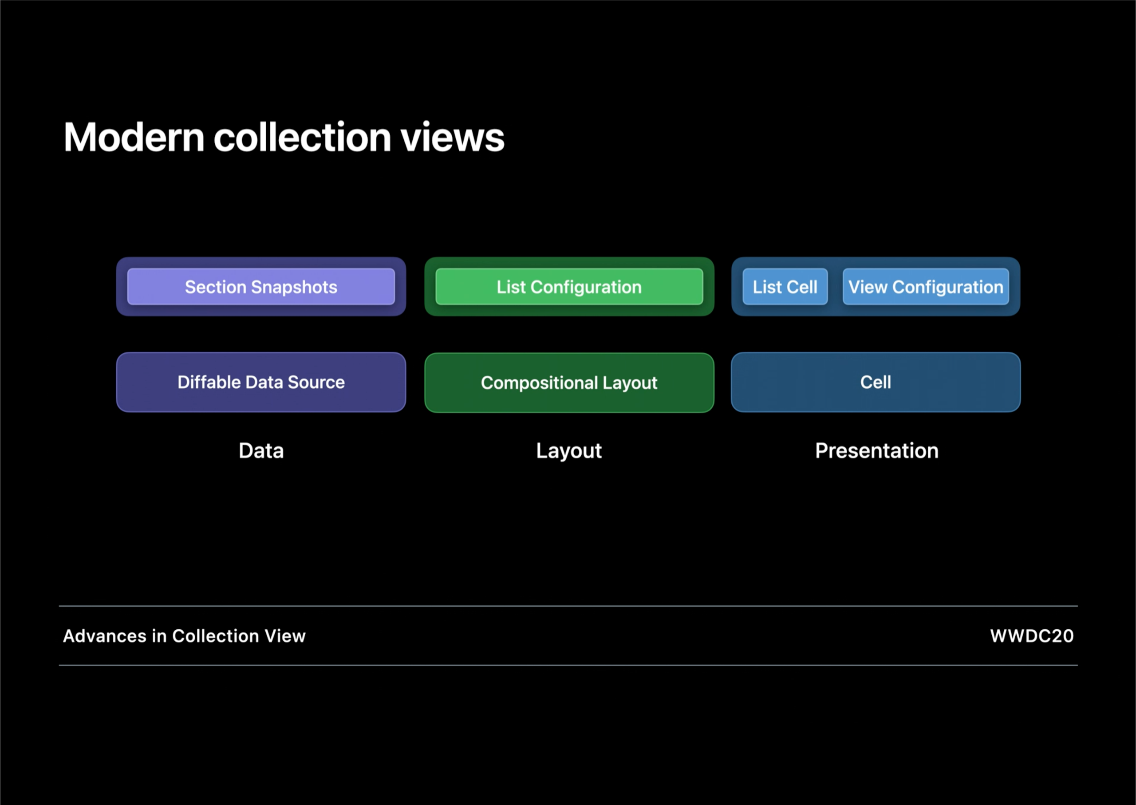Open Advances in Collection View reference
The image size is (1136, 805).
pos(184,636)
